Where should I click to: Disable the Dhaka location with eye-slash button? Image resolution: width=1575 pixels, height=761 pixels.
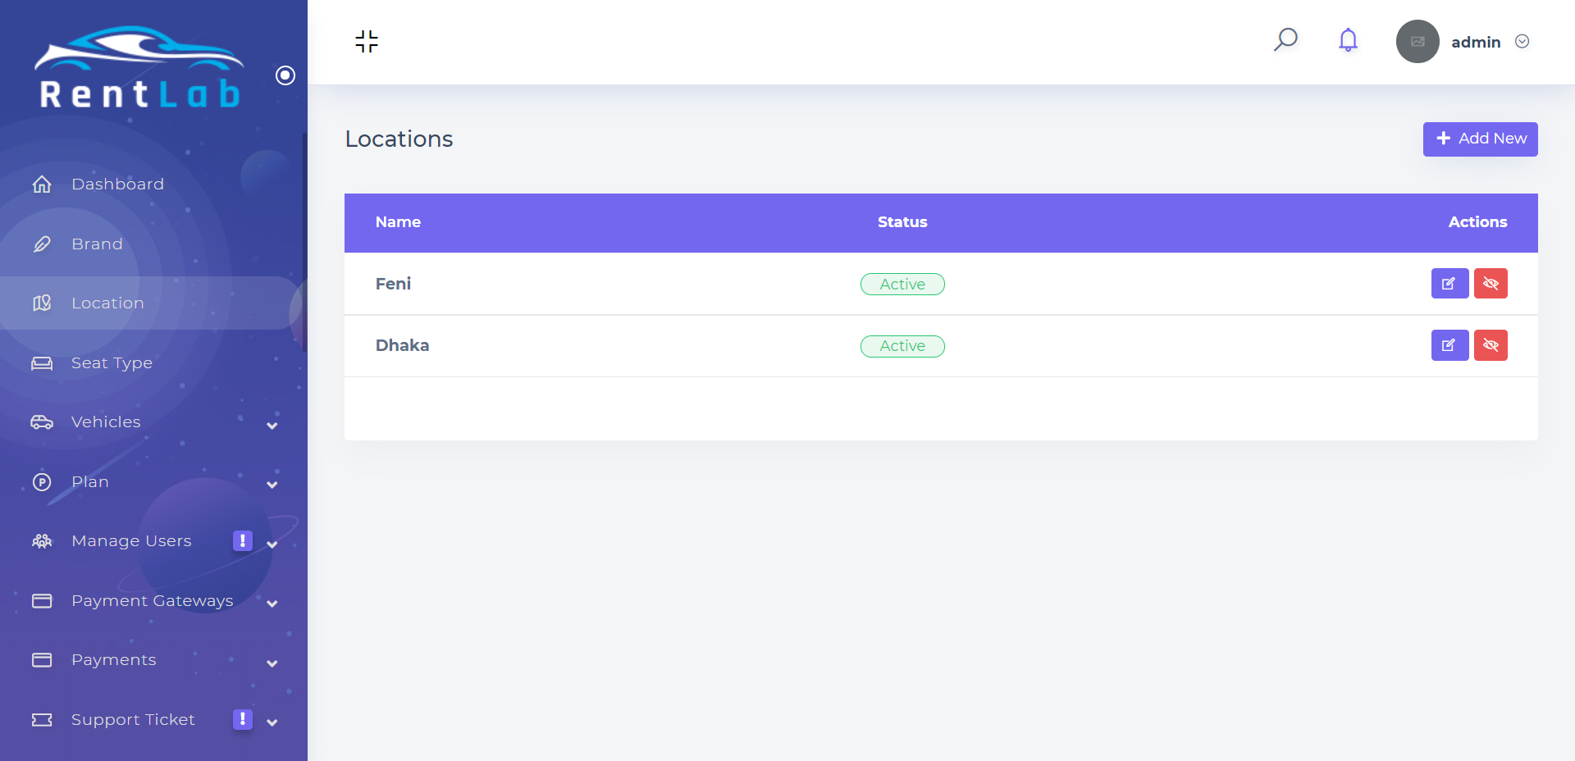coord(1491,345)
